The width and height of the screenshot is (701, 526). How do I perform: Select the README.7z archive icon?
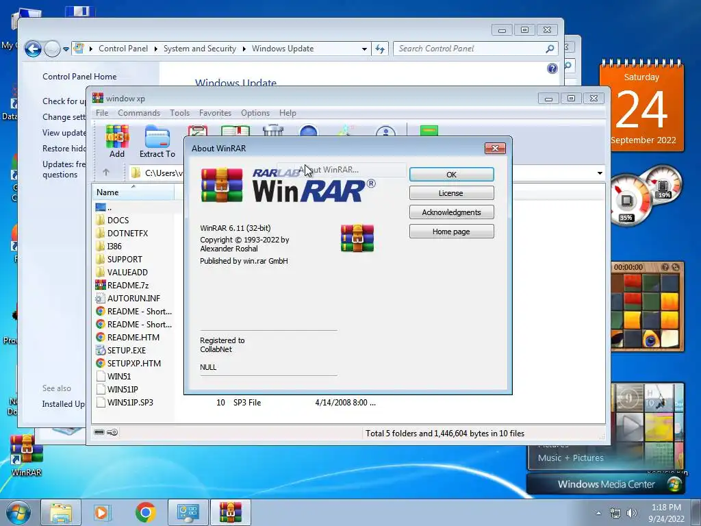pos(100,285)
